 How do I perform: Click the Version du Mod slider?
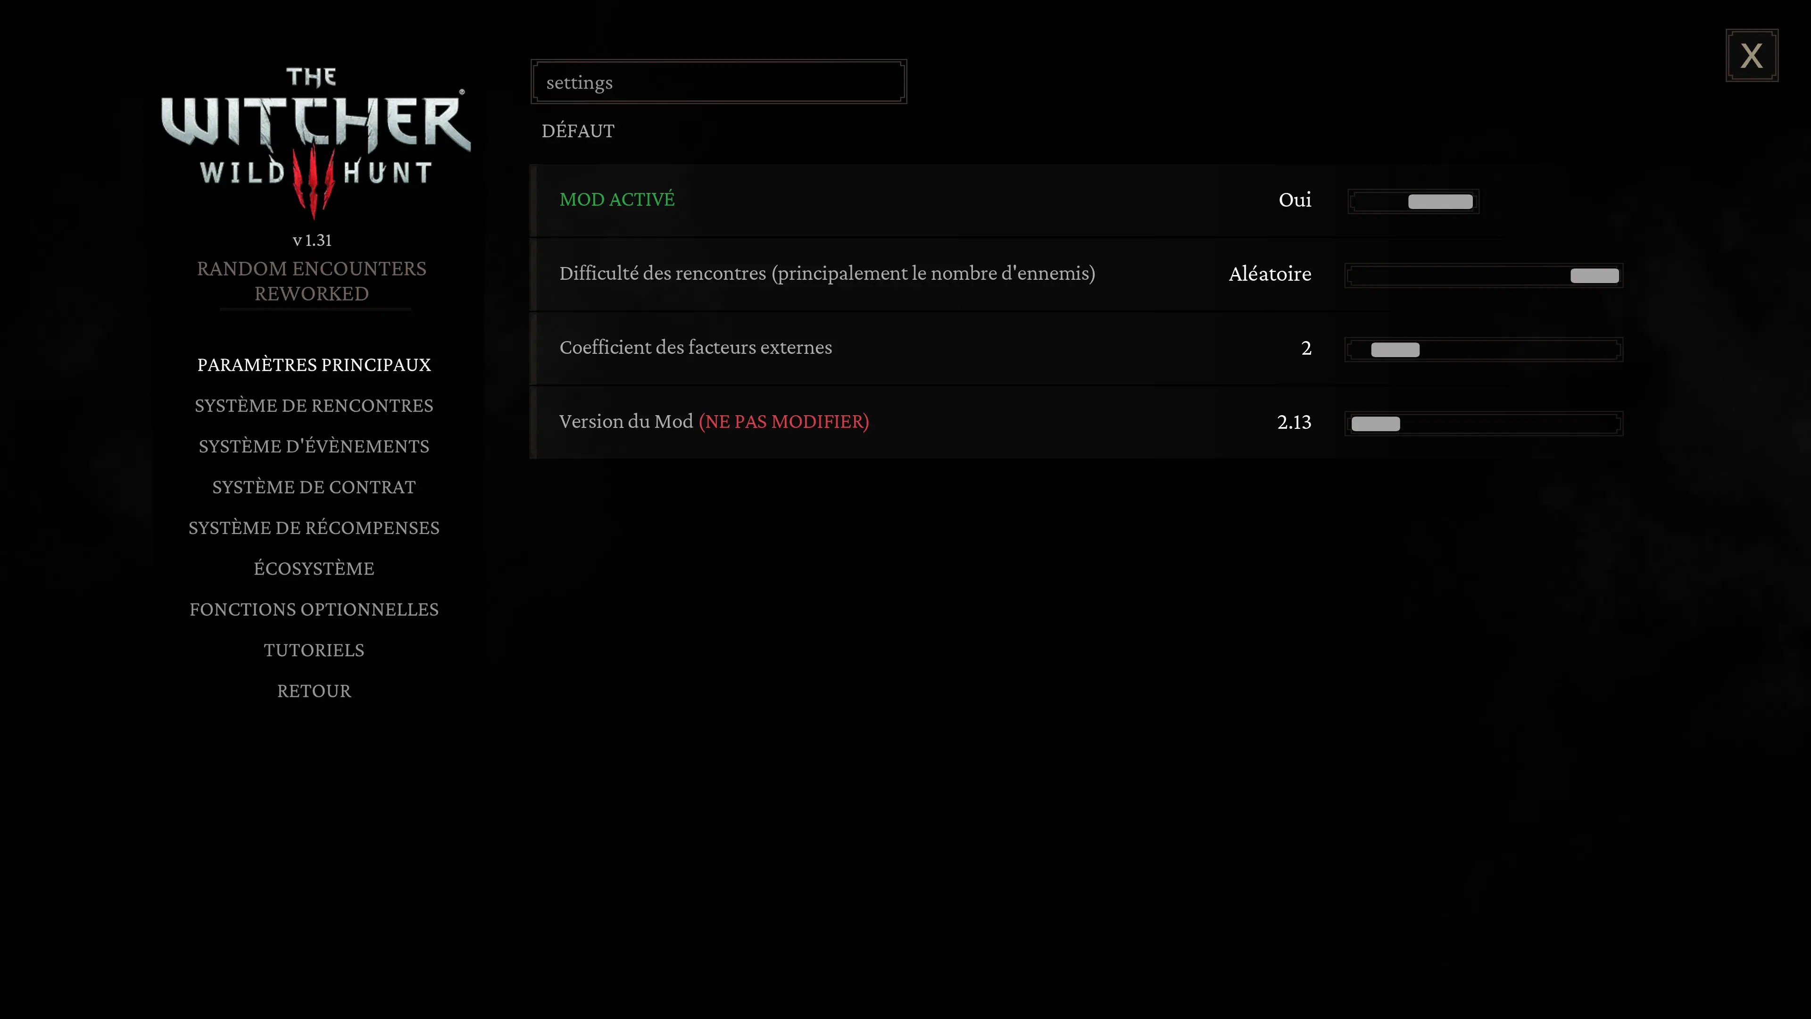pos(1483,423)
